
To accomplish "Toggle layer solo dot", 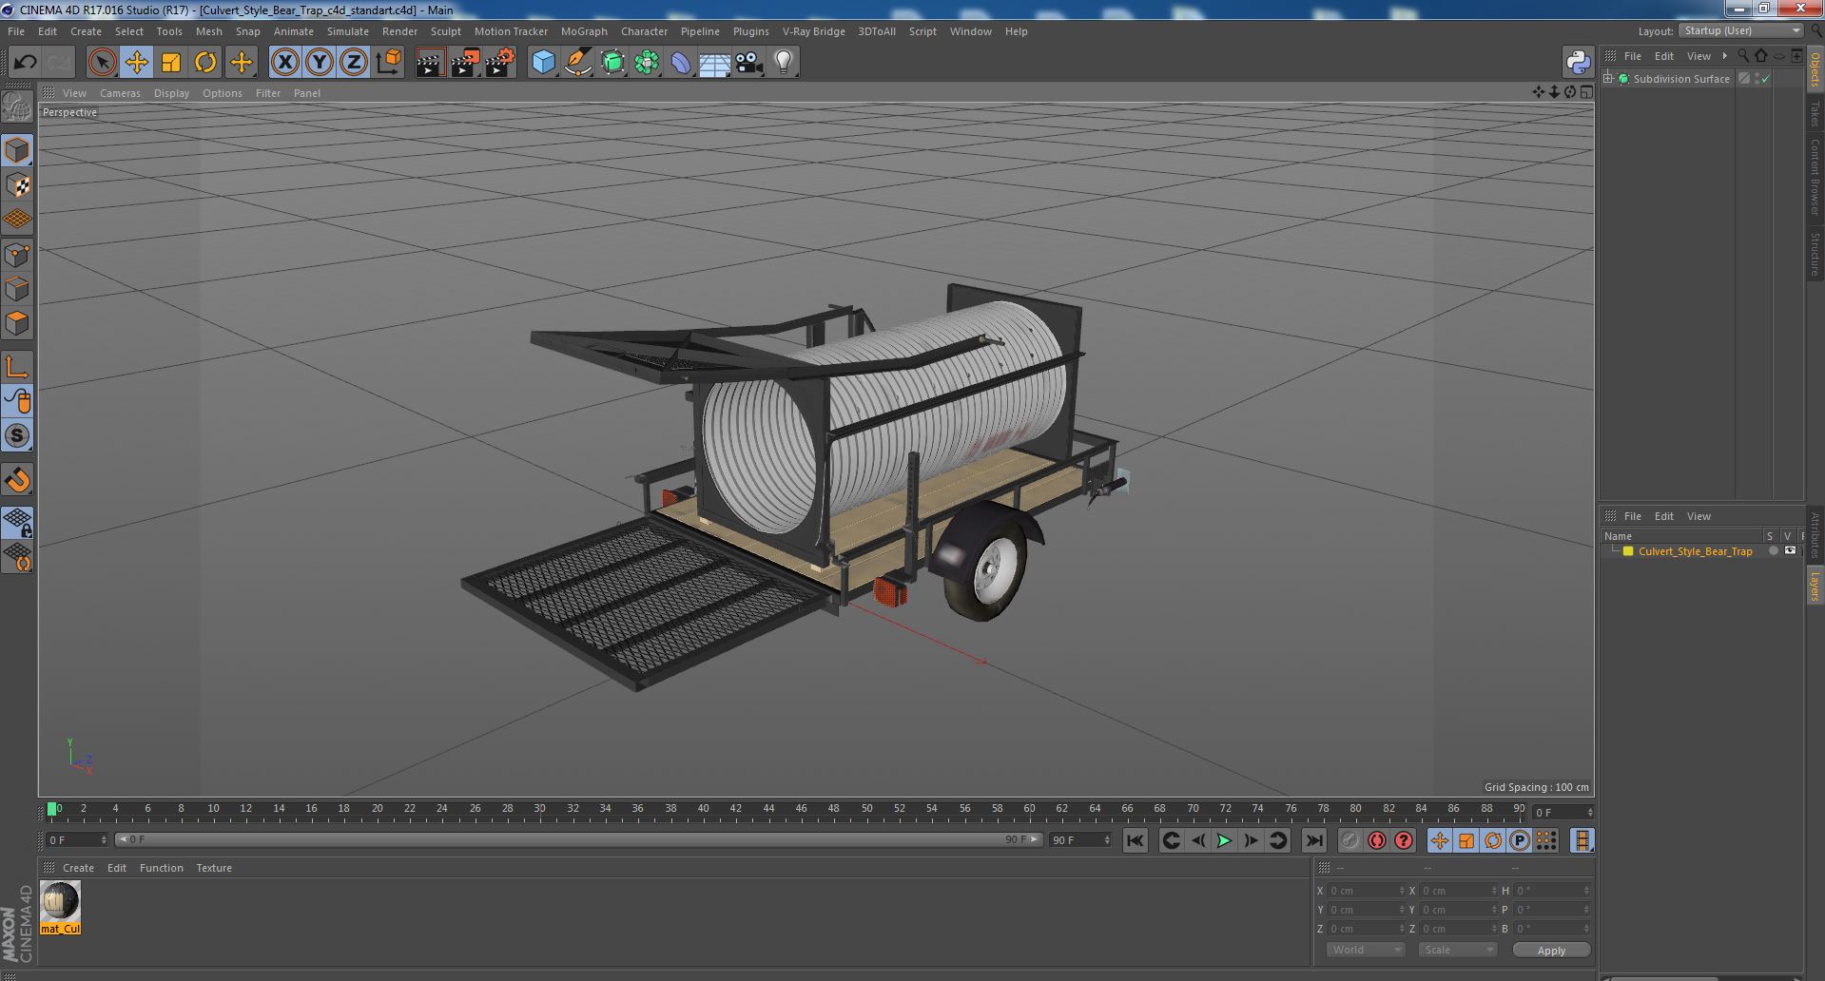I will tap(1773, 551).
